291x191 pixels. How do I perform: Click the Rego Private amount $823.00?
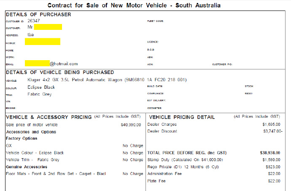[x=273, y=167]
